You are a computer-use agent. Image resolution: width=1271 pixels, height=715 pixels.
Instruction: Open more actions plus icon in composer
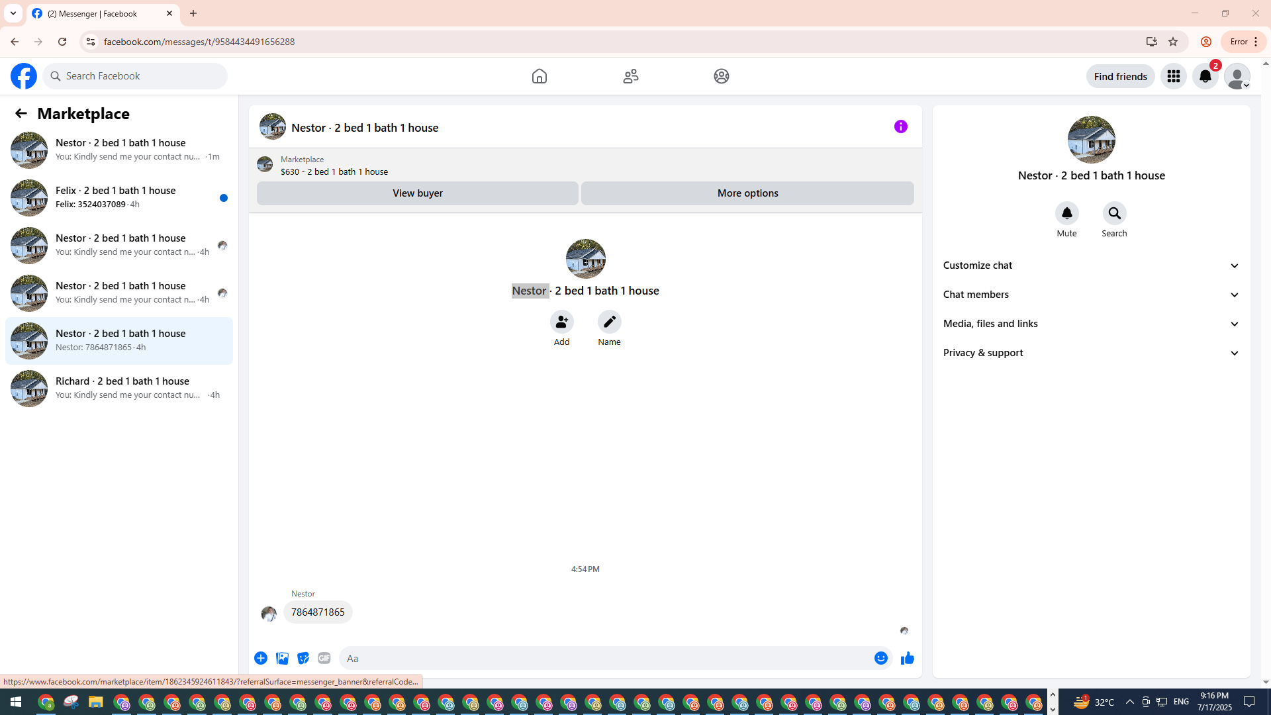(261, 658)
